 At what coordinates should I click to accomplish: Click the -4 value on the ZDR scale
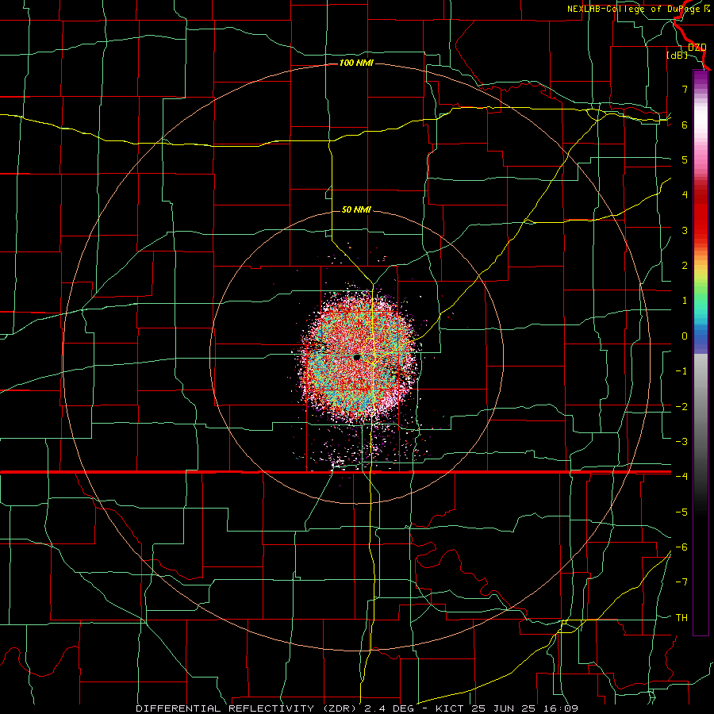click(681, 476)
